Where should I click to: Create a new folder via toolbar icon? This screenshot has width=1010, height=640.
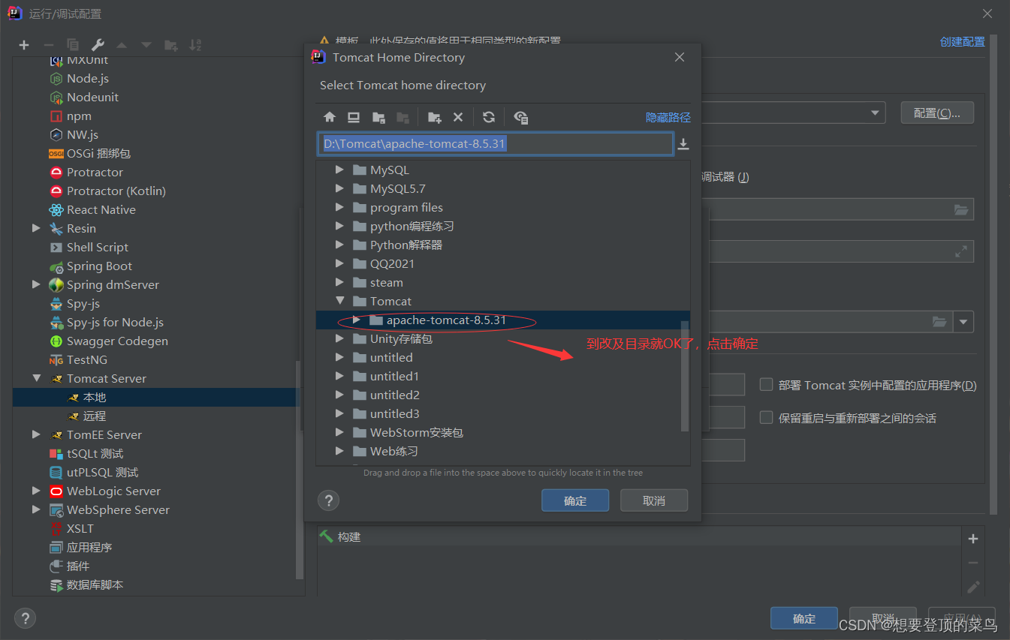click(434, 117)
